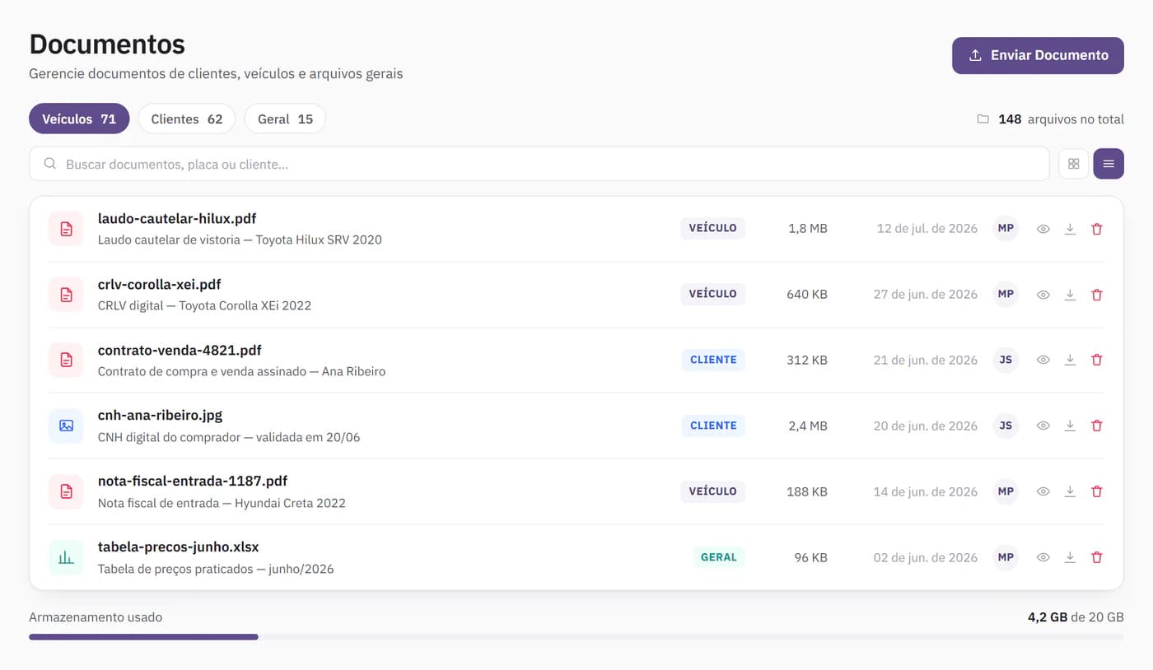Viewport: 1153px width, 670px height.
Task: Download cnh-ana-ribeiro.jpg
Action: (x=1070, y=426)
